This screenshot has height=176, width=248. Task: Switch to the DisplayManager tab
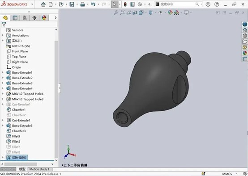[x=44, y=18]
